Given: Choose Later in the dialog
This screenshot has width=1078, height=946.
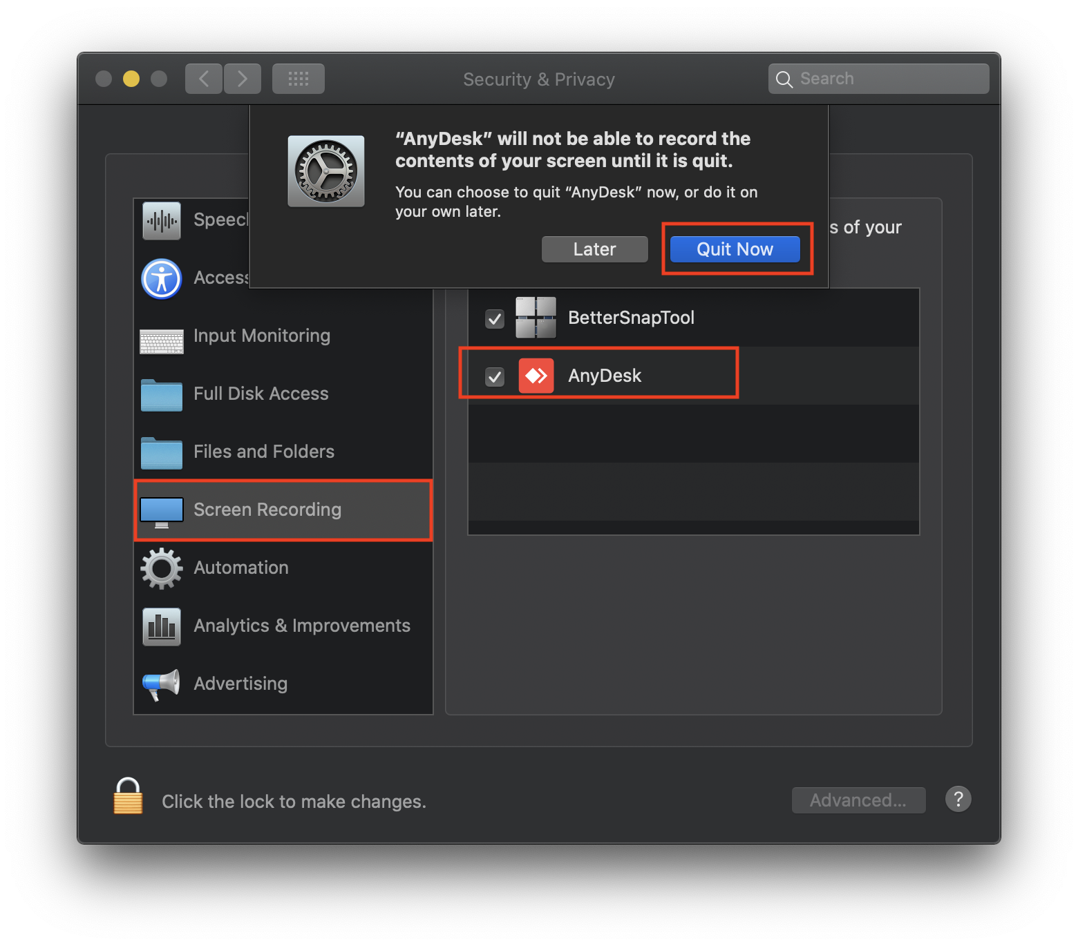Looking at the screenshot, I should pos(594,249).
